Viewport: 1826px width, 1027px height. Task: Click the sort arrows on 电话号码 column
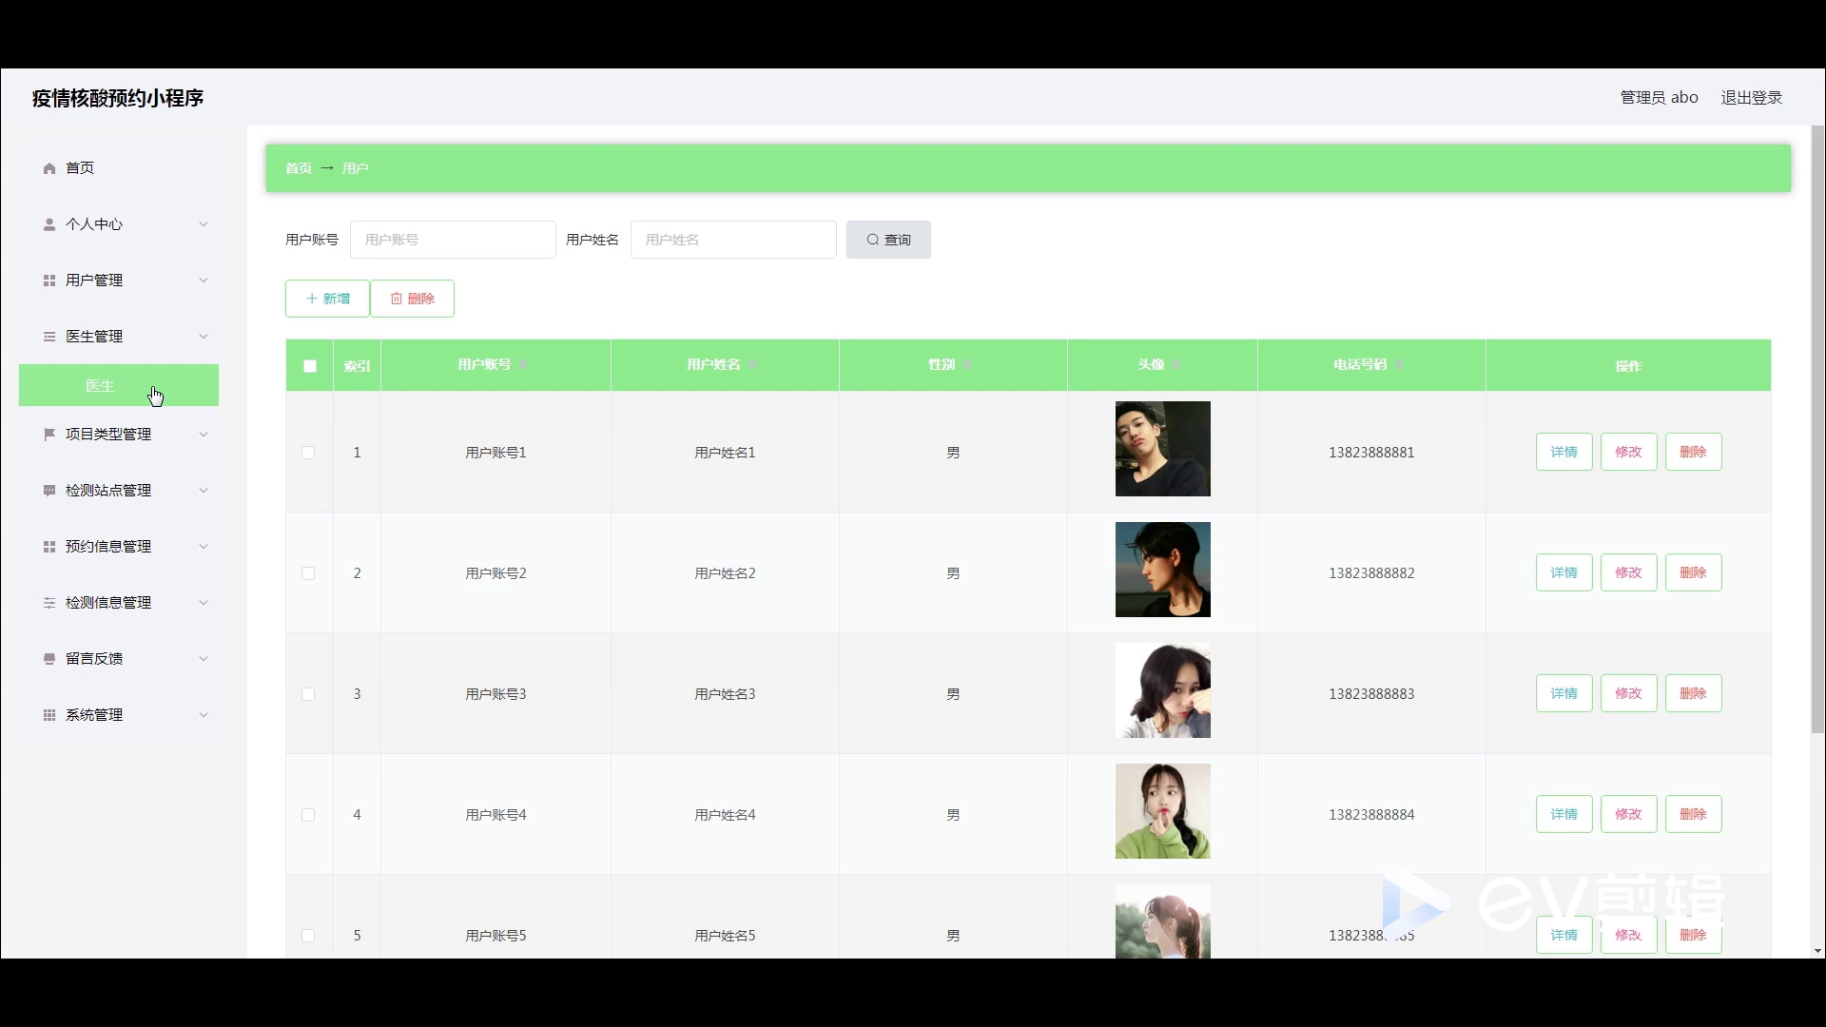pos(1399,365)
